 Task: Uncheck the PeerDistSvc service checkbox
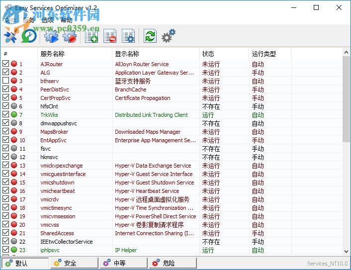pyautogui.click(x=6, y=89)
